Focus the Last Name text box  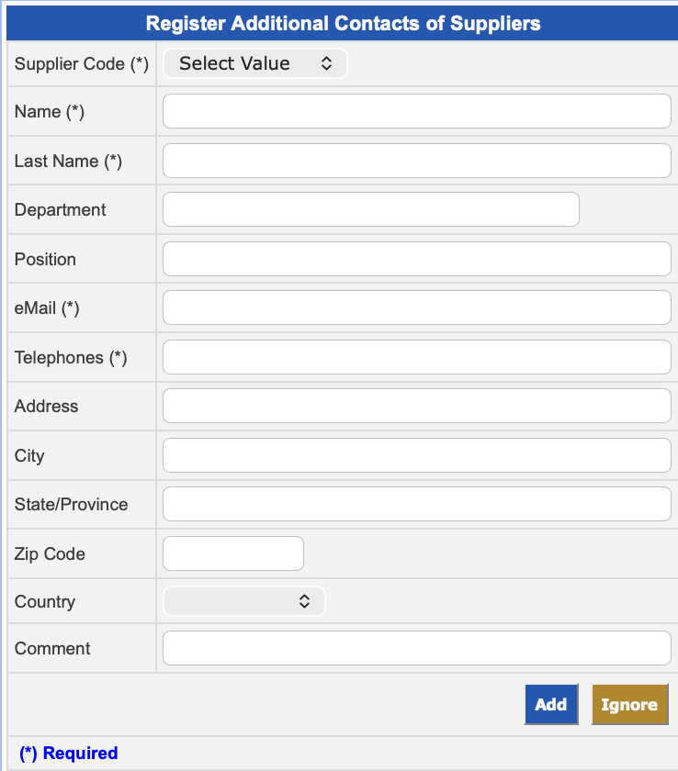(x=416, y=161)
